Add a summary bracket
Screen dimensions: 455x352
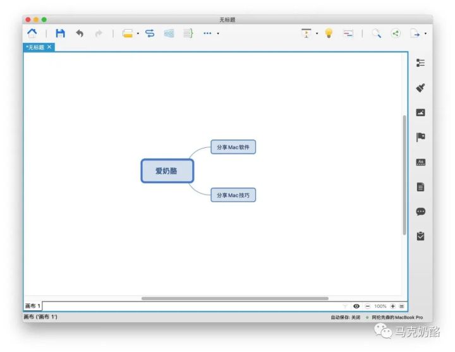click(x=188, y=33)
